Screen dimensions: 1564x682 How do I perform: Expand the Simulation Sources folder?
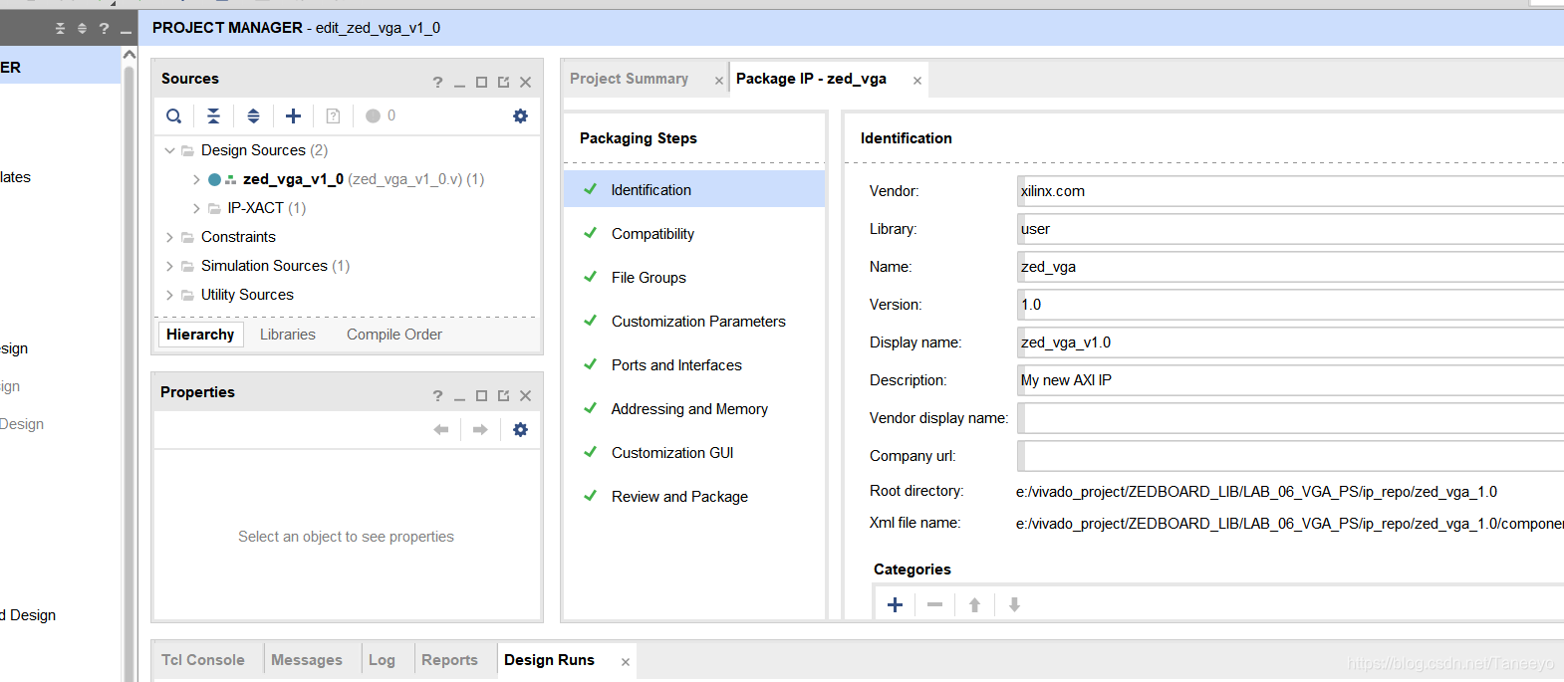coord(169,266)
